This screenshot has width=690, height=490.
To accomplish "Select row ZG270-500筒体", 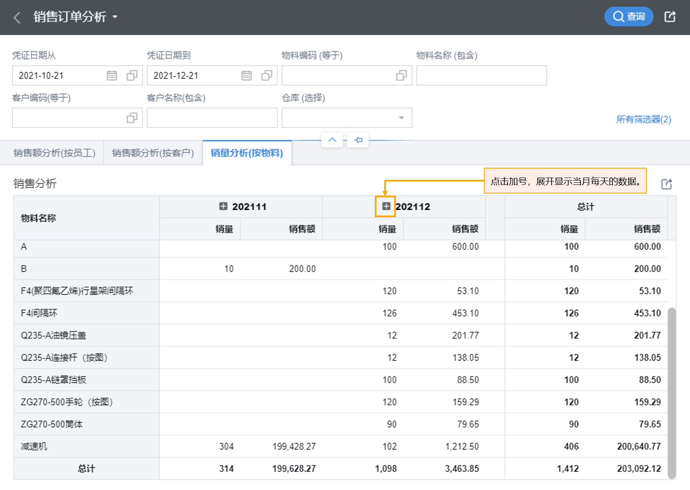I will [341, 424].
